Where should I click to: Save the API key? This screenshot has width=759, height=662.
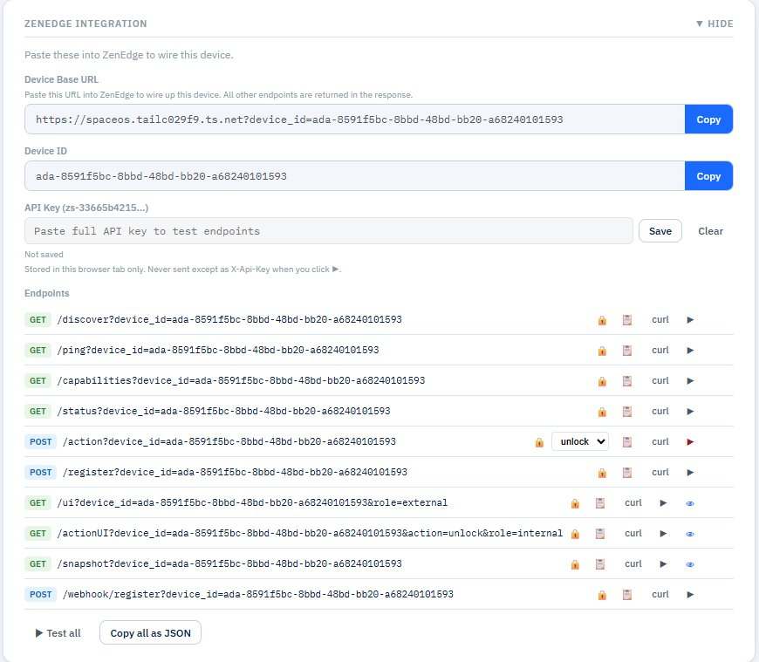[660, 231]
